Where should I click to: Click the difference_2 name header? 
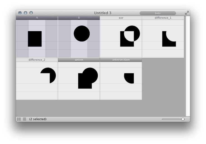37,60
